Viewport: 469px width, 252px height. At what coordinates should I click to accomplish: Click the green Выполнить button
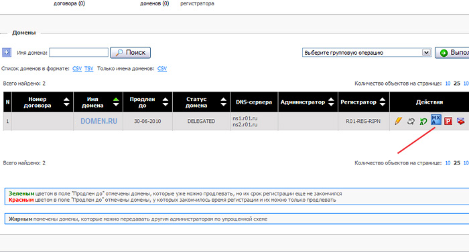(x=452, y=53)
